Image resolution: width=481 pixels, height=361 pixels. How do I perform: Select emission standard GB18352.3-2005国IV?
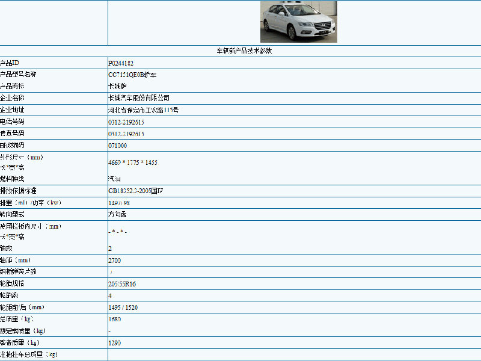(x=136, y=191)
